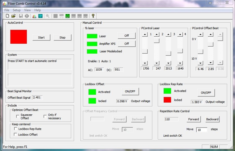Click PControl Laser slider 2 thumb

157,41
